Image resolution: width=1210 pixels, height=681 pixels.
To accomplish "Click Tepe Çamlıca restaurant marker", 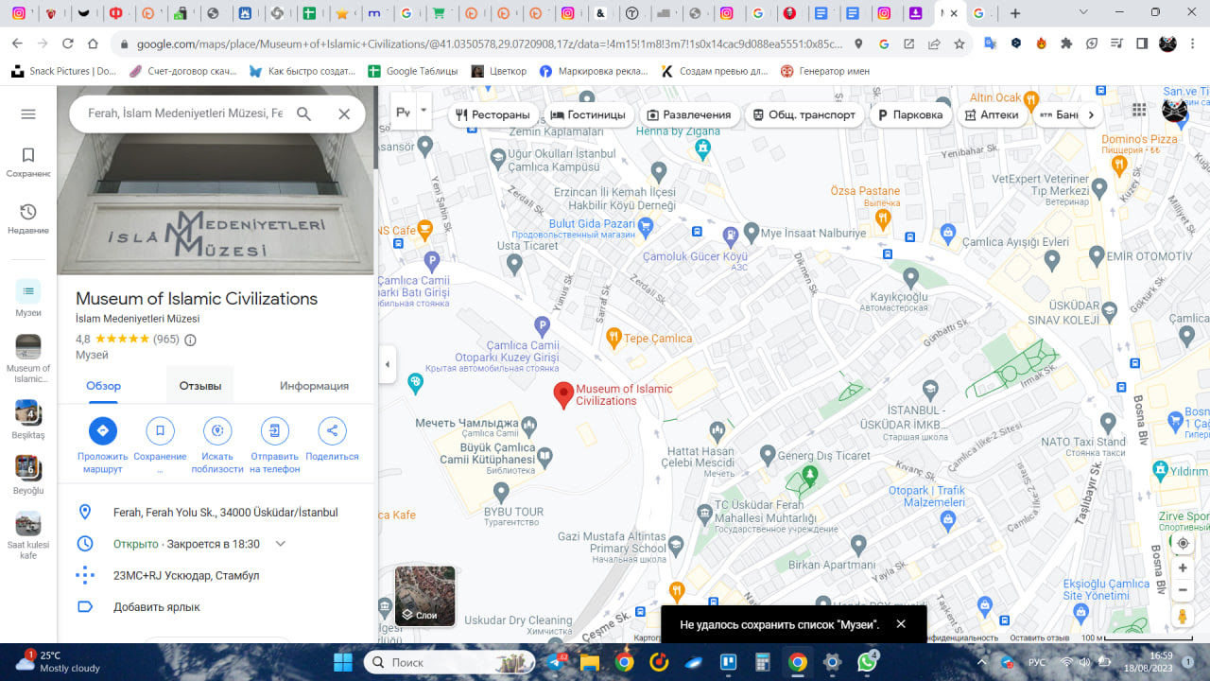I will [613, 337].
